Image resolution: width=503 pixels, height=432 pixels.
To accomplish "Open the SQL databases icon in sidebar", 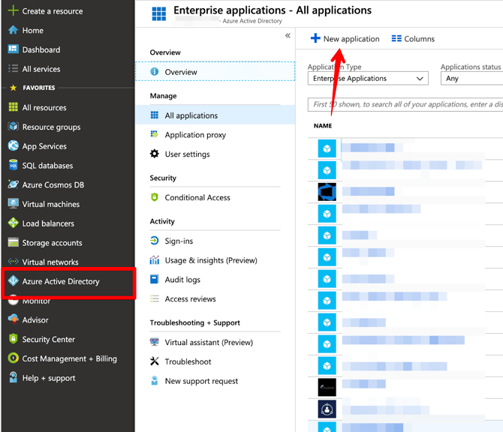I will (13, 166).
